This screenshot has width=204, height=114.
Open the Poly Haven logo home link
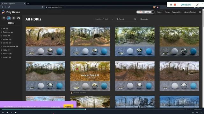11,12
